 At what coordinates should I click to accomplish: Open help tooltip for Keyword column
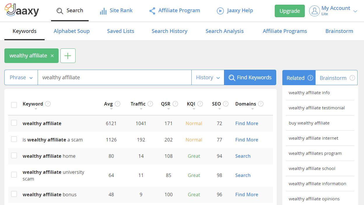click(48, 104)
